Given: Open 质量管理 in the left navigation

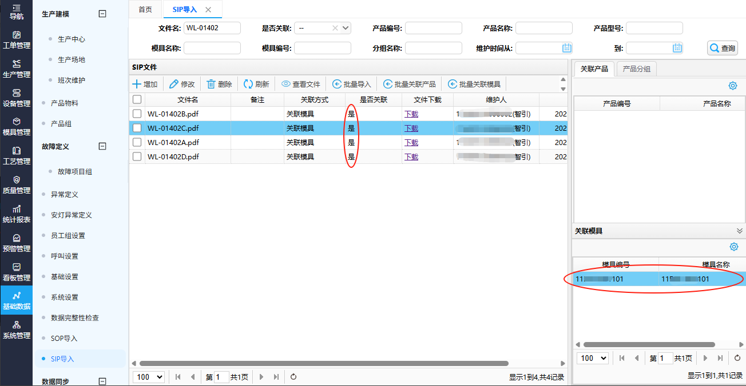Looking at the screenshot, I should 16,184.
